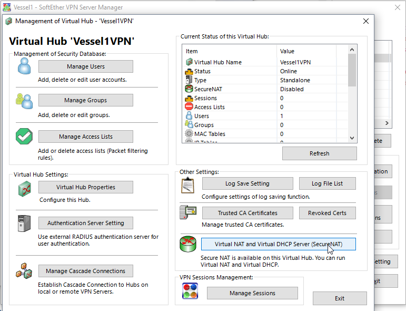Click the Cascade Connections network icon
The width and height of the screenshot is (406, 311).
pos(24,271)
